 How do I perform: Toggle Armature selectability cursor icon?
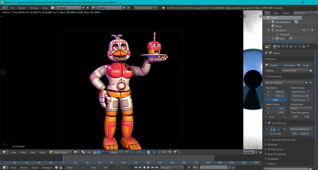(x=308, y=30)
